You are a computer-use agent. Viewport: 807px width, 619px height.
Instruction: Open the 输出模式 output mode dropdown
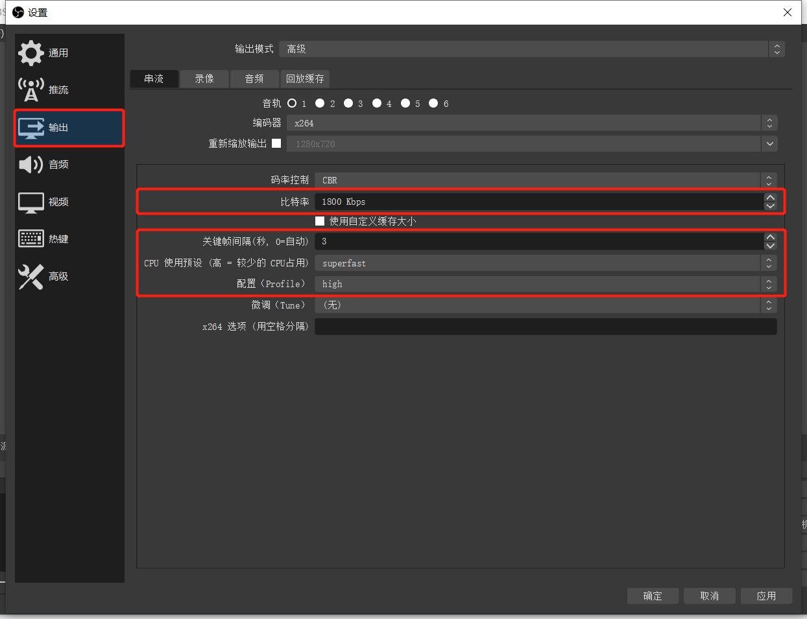(532, 49)
